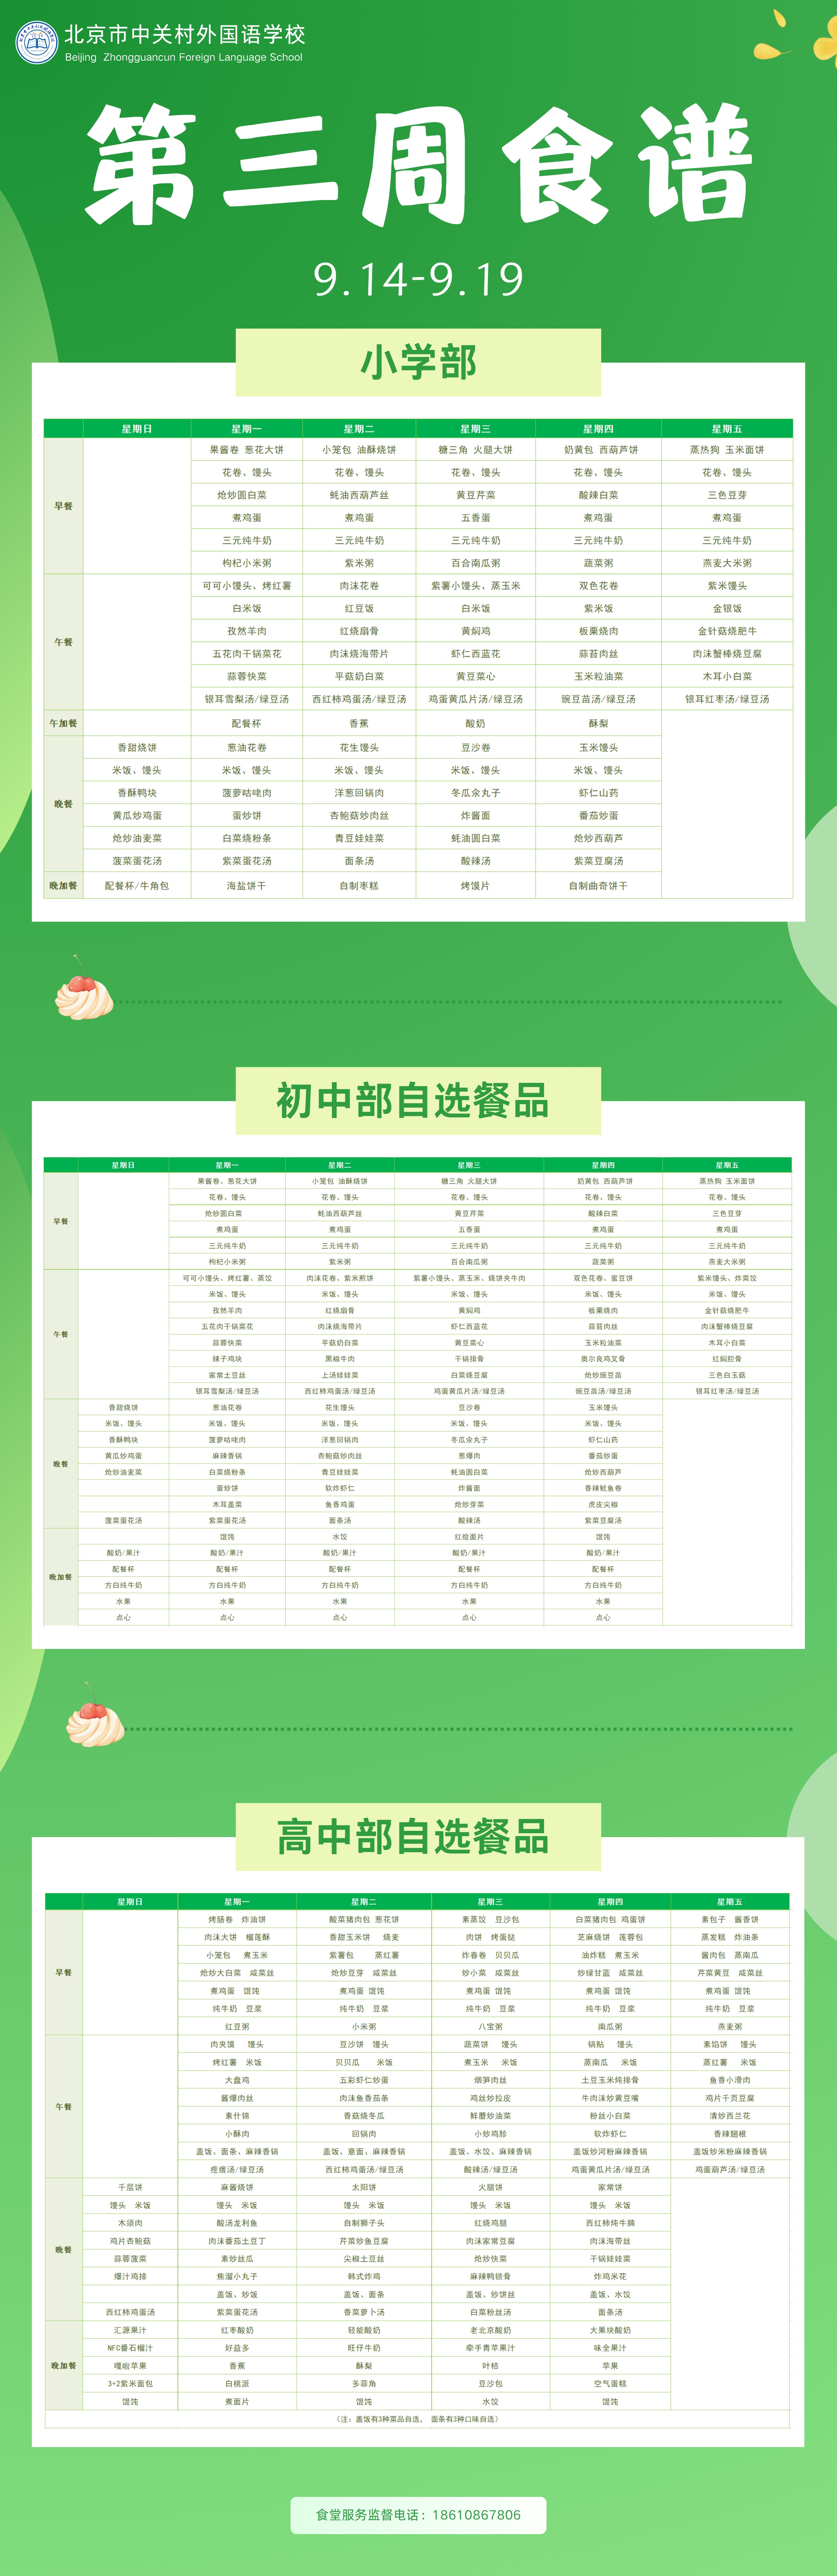Screen dimensions: 837x2576
Task: Click the school logo emblem
Action: coord(37,43)
